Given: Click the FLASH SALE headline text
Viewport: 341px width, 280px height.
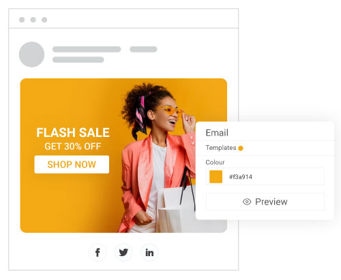Looking at the screenshot, I should [73, 133].
